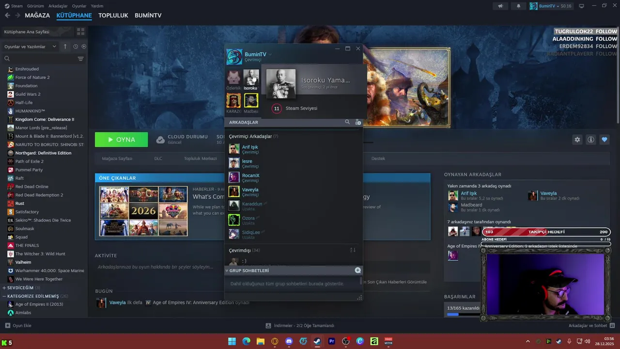Open the Yardım menu
Image resolution: width=620 pixels, height=349 pixels.
pos(97,6)
